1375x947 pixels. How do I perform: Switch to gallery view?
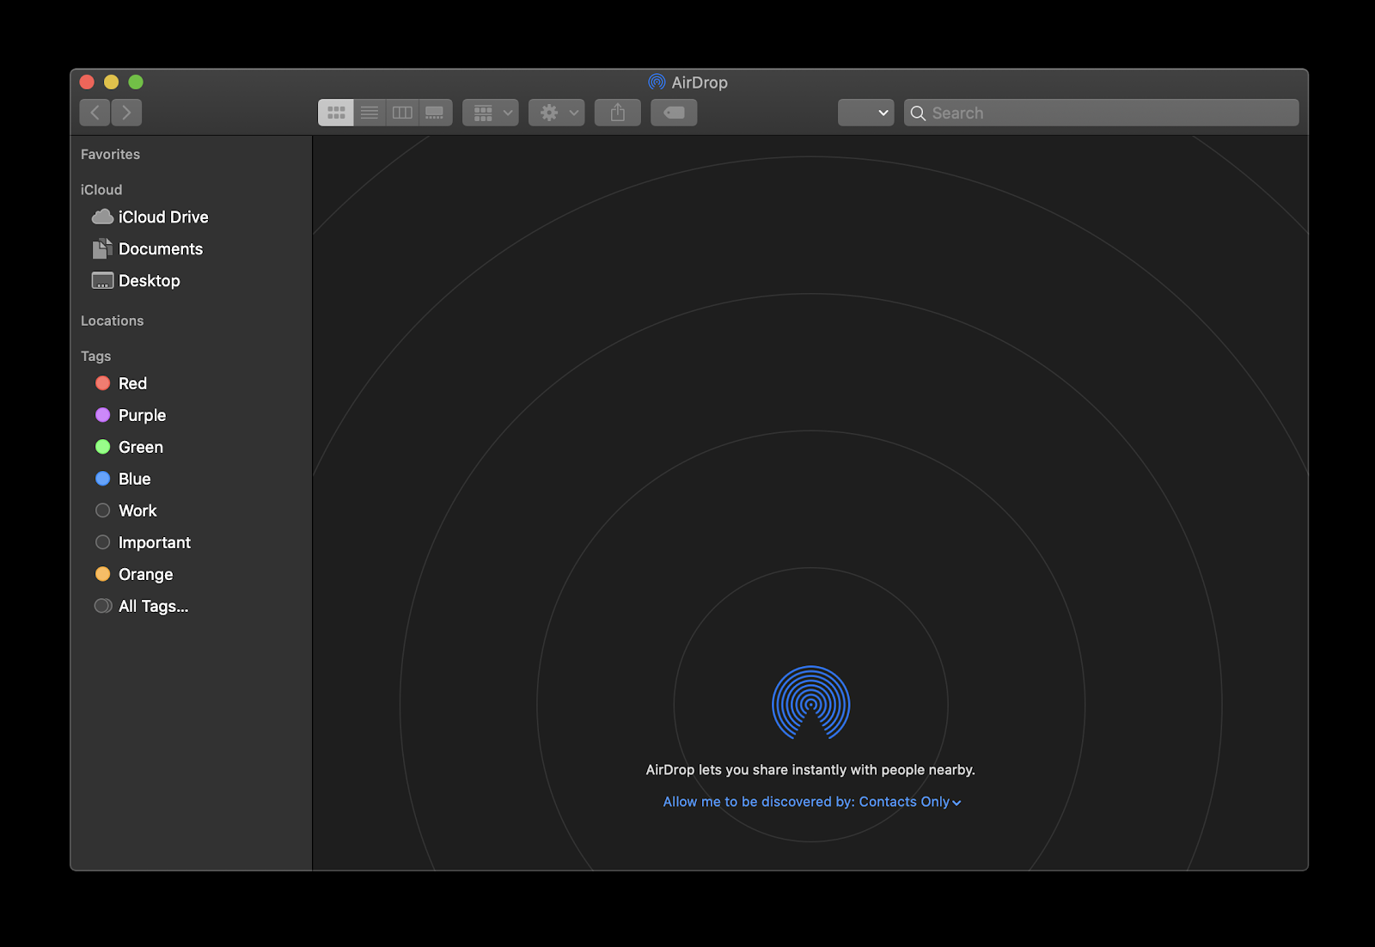435,113
